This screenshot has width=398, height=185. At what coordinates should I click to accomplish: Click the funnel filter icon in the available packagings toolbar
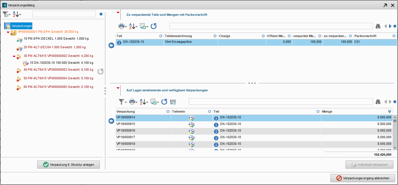click(123, 101)
